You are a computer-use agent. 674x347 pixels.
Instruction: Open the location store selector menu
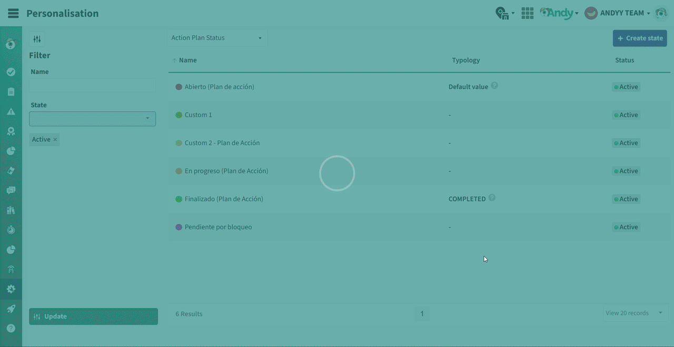tap(504, 13)
